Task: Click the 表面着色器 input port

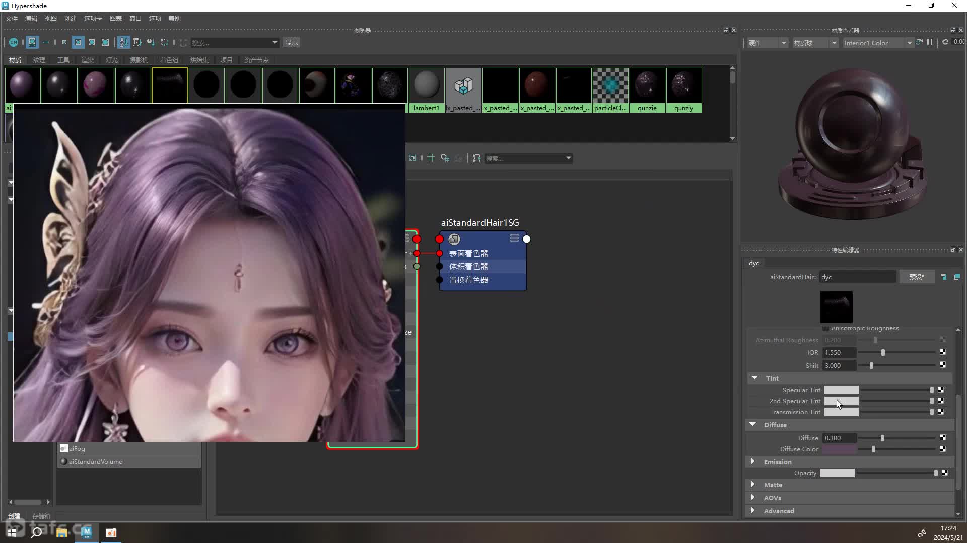Action: pos(439,253)
